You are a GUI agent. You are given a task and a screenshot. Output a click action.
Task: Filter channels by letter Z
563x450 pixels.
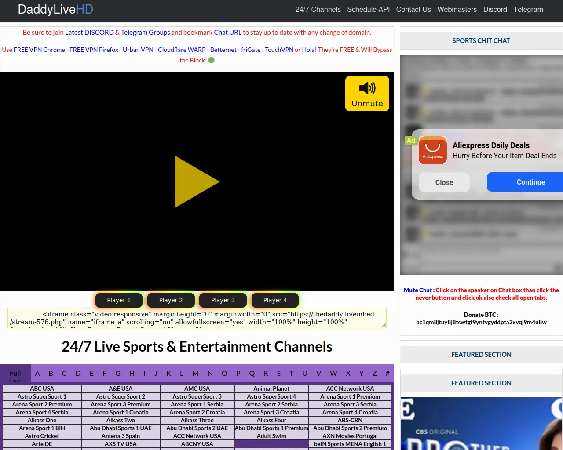point(375,374)
